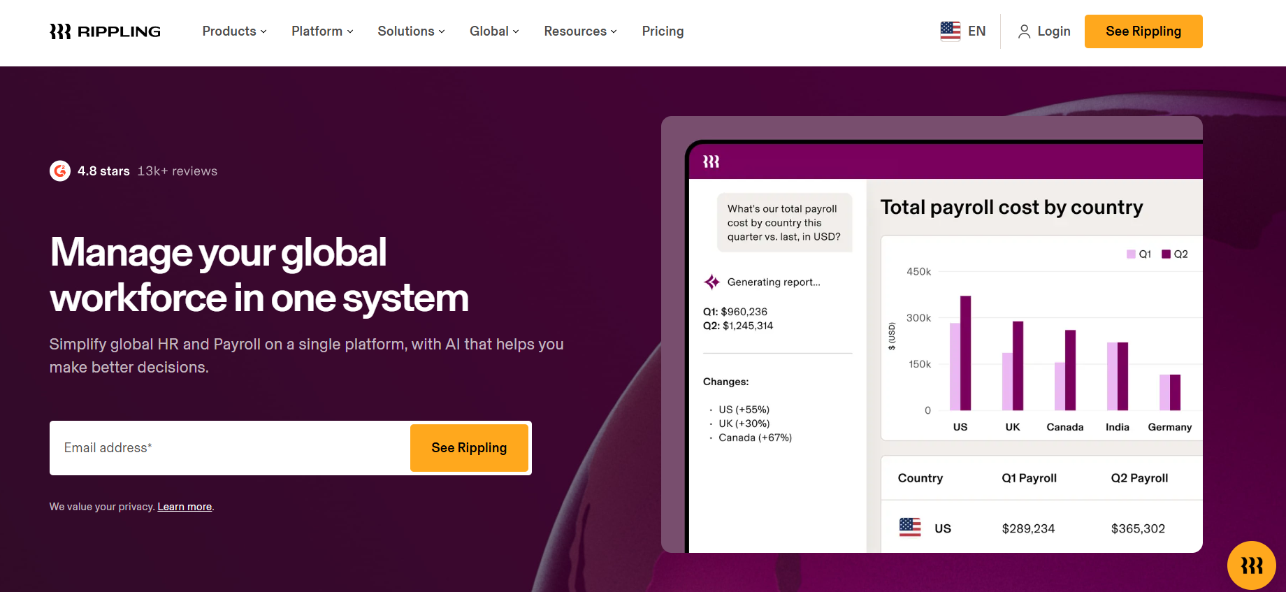Click the 13k+ reviews text
This screenshot has height=592, width=1286.
(178, 171)
